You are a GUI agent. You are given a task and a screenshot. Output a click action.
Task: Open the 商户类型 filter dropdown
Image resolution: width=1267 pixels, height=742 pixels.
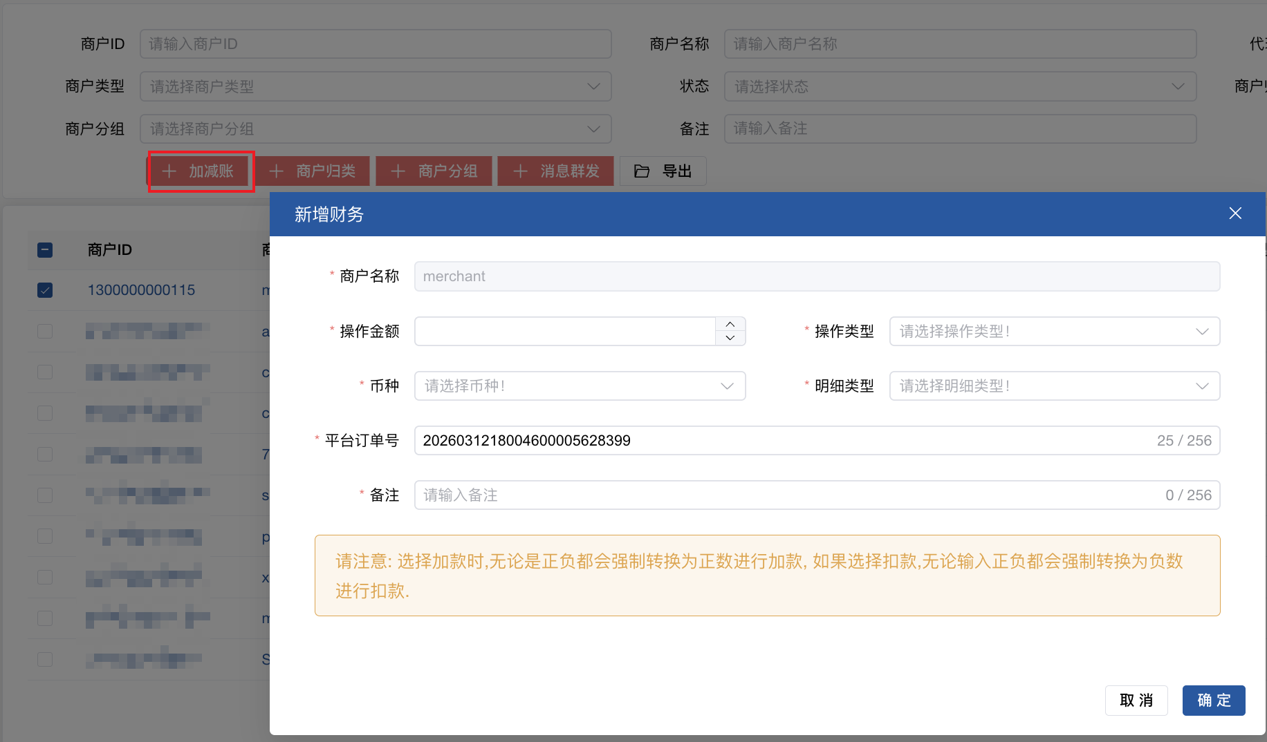click(x=376, y=86)
